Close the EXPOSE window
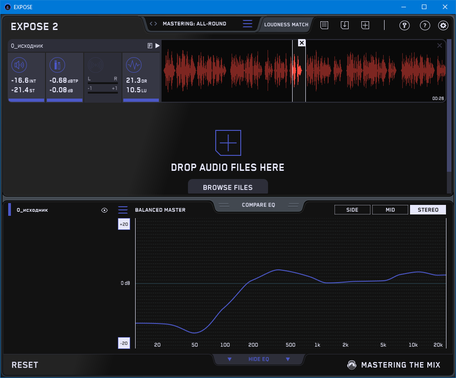456x378 pixels. [445, 7]
